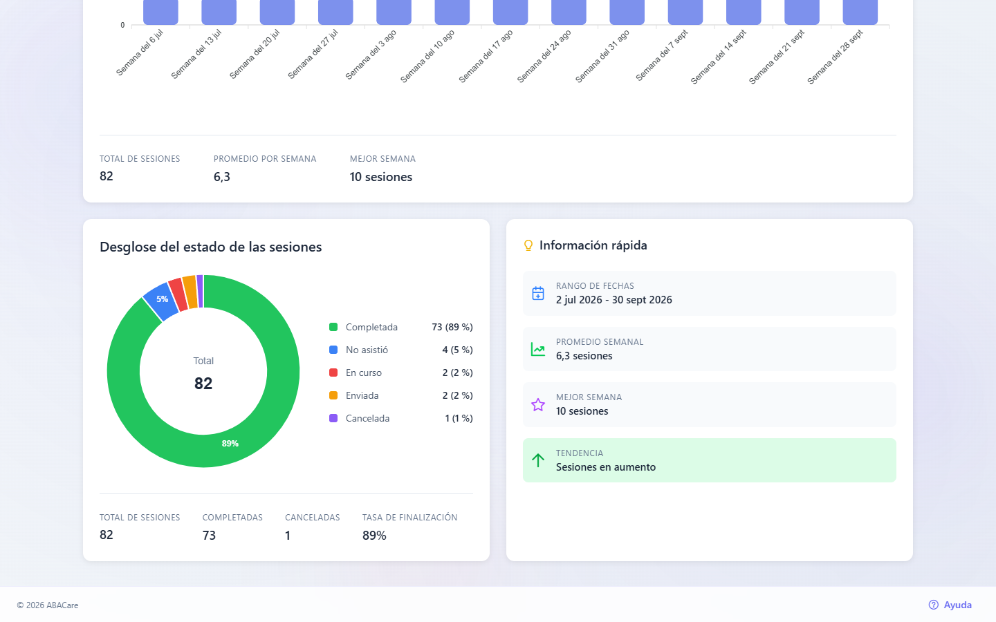996x622 pixels.
Task: Click the Promedio semanal info card
Action: click(x=710, y=349)
